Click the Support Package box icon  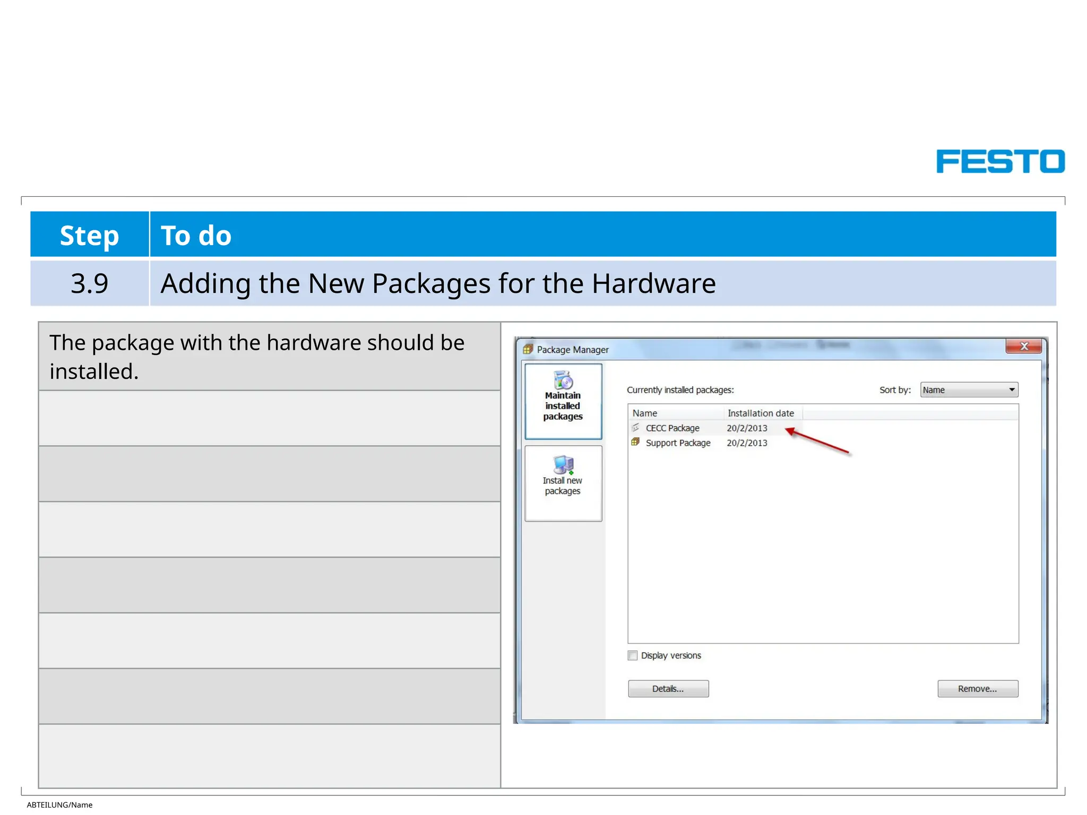635,442
